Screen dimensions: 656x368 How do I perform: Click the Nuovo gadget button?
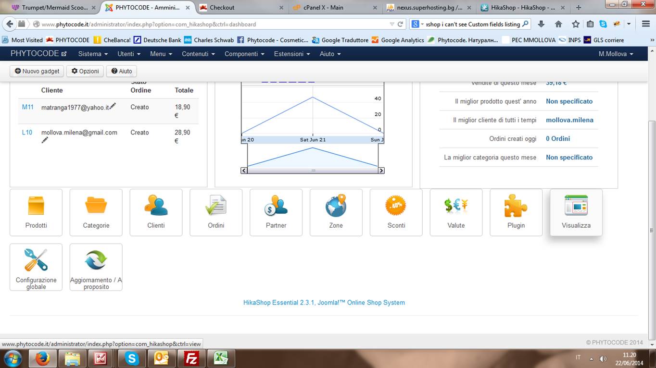[x=37, y=71]
